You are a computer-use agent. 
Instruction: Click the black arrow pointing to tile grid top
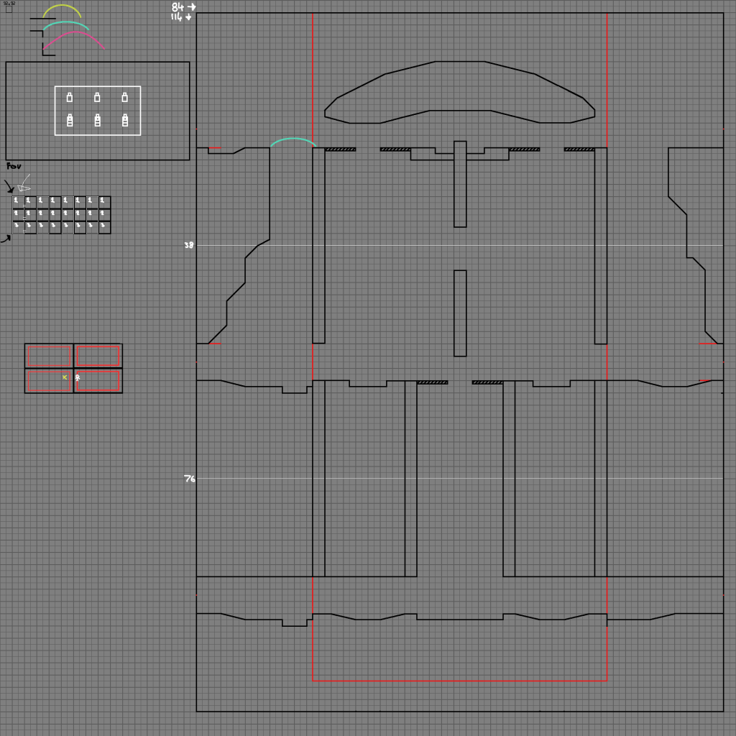point(9,188)
